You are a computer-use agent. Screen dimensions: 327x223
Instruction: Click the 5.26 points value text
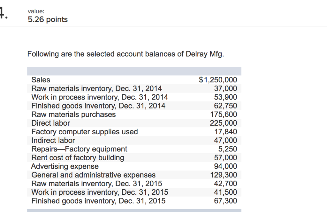pyautogui.click(x=48, y=20)
